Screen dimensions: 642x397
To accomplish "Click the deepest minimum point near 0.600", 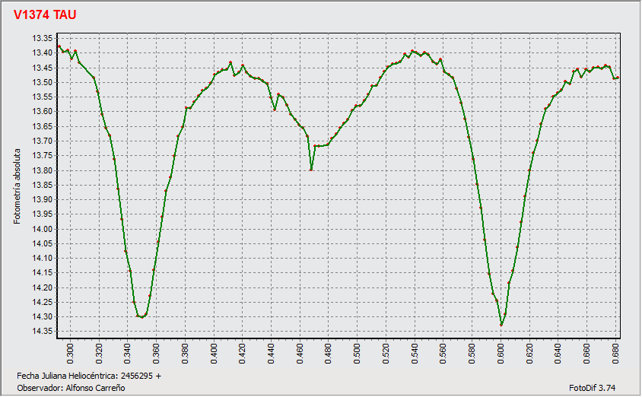I will pos(501,325).
